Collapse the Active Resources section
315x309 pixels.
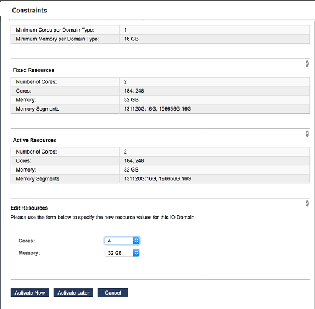(x=307, y=134)
